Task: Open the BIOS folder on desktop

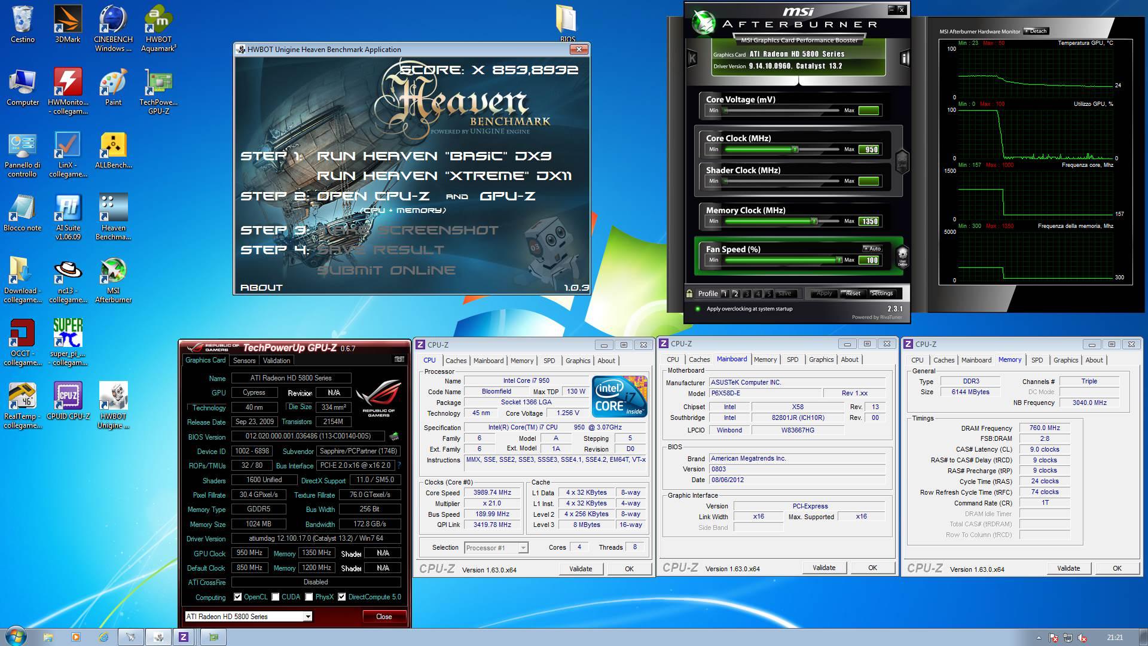Action: 567,24
